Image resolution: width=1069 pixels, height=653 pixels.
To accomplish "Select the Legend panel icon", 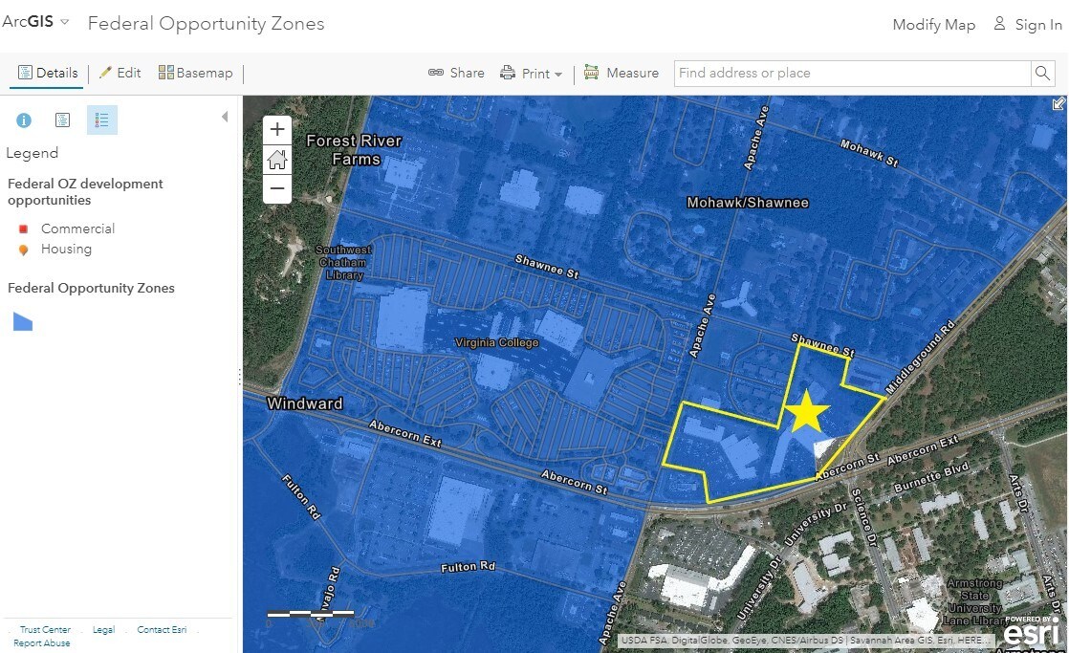I will coord(102,120).
